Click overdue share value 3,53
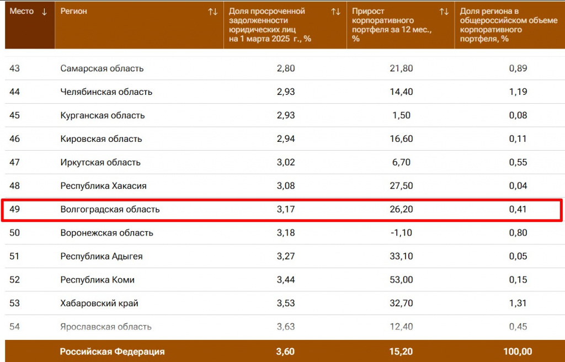Viewport: 565px width, 362px height. [x=286, y=303]
